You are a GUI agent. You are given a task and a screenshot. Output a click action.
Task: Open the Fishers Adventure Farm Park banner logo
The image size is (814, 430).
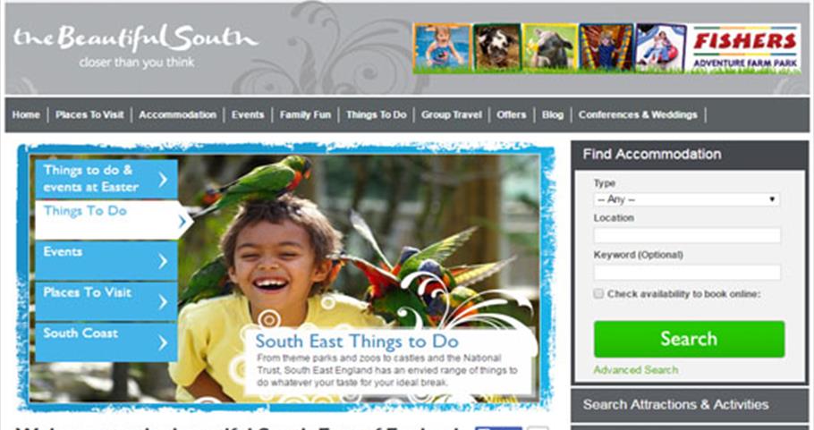(x=744, y=48)
